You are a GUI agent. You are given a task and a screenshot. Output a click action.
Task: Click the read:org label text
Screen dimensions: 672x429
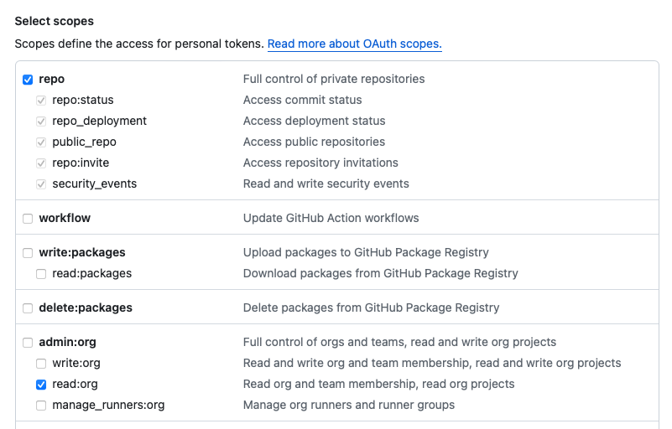[x=75, y=384]
